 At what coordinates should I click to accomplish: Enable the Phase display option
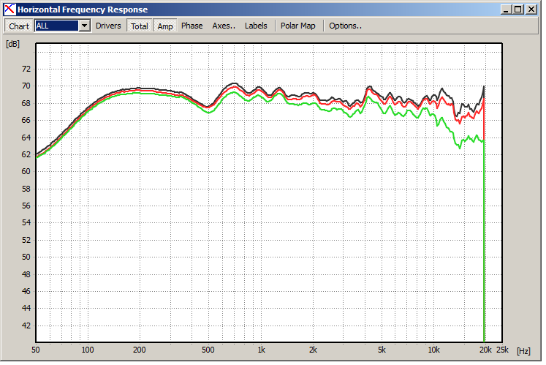(192, 26)
